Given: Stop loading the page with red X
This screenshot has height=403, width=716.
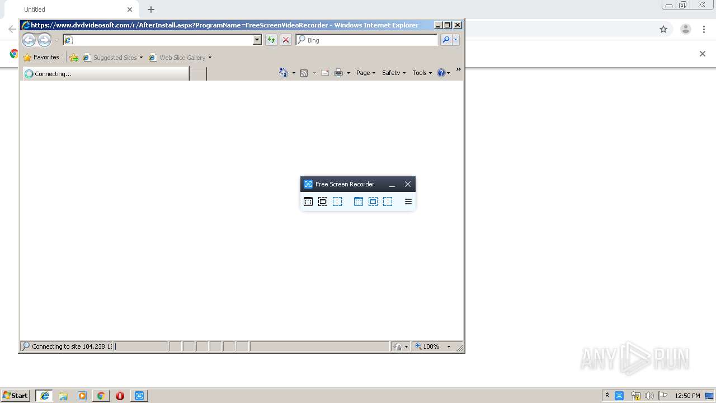Looking at the screenshot, I should tap(286, 40).
